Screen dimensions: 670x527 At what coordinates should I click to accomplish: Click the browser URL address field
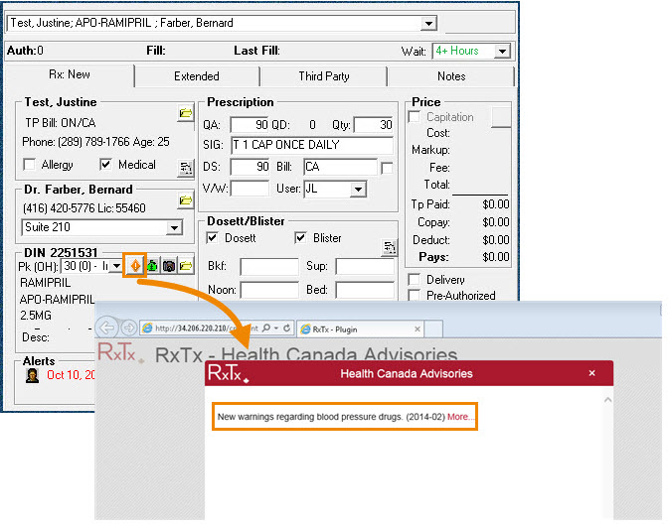pos(206,329)
